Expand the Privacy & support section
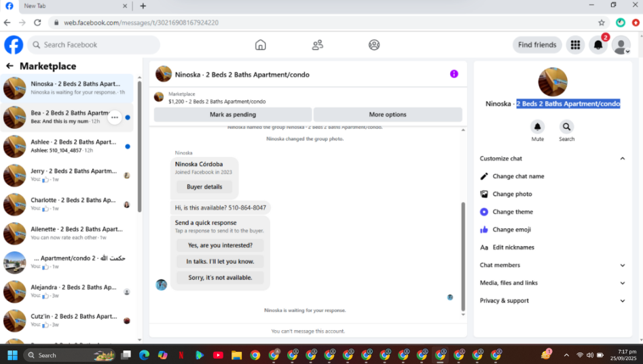This screenshot has width=643, height=364. tap(553, 300)
